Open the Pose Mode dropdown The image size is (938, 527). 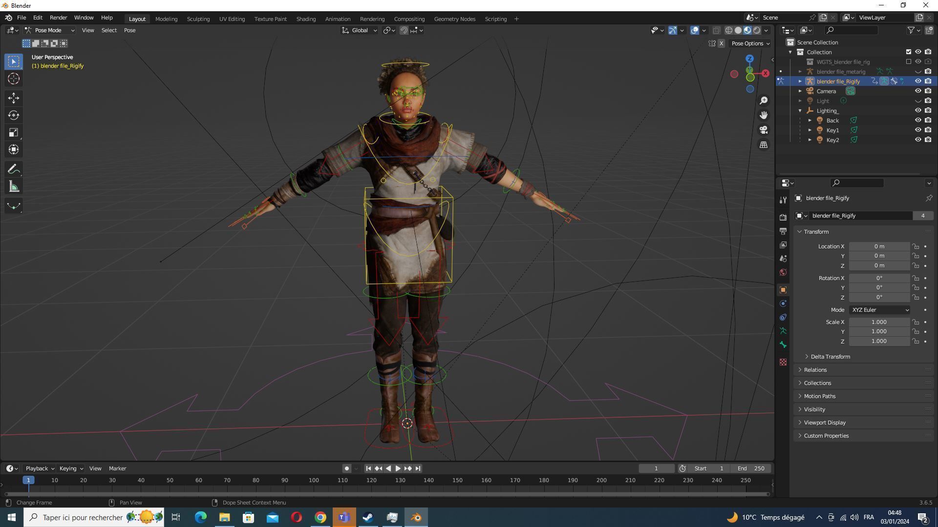pos(49,30)
